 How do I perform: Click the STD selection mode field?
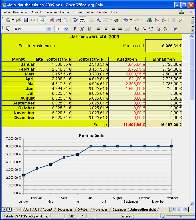pyautogui.click(x=71, y=216)
